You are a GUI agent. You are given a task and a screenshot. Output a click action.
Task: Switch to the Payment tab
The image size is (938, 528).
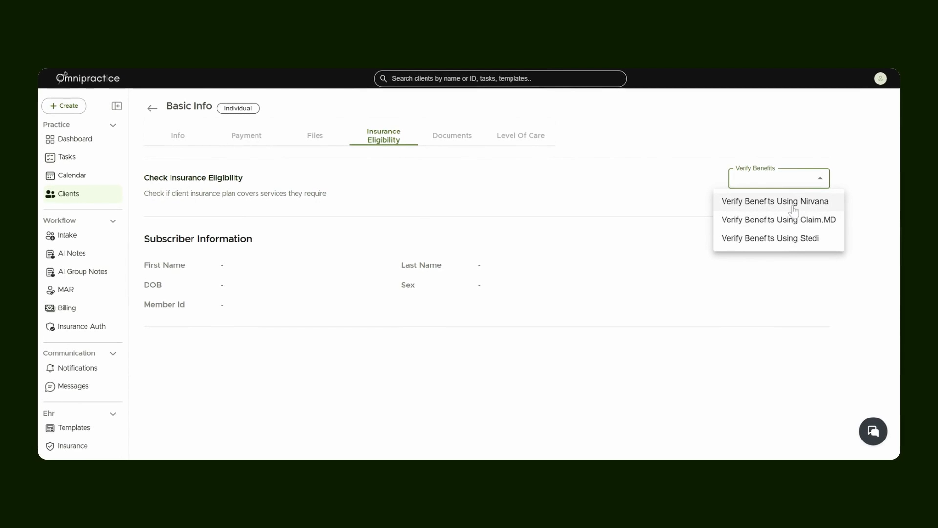tap(246, 136)
